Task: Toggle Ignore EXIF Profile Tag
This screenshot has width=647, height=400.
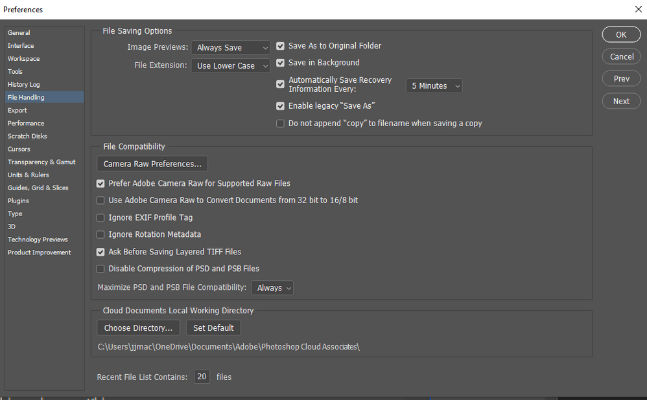Action: pos(100,217)
